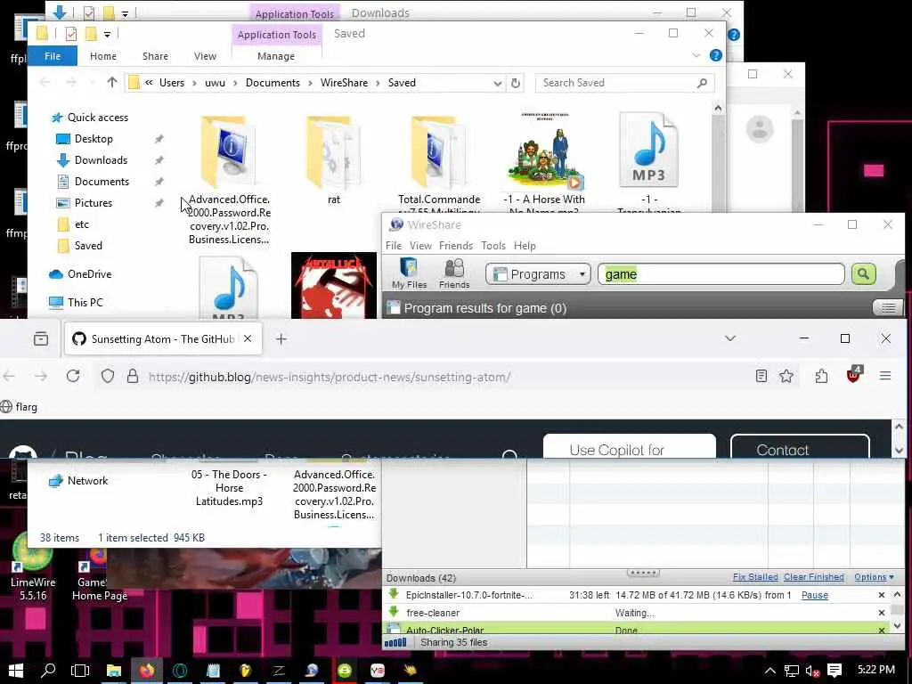
Task: Open the Firefox icon on the taskbar
Action: 147,670
